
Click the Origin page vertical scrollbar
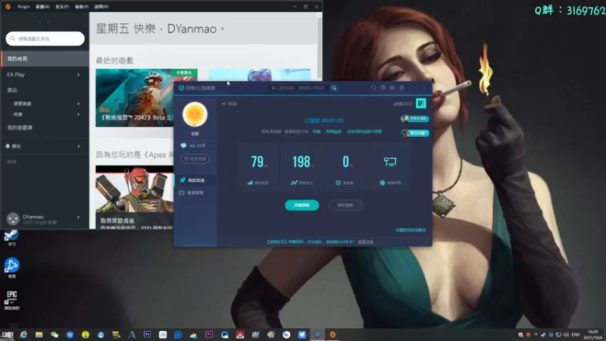319,45
